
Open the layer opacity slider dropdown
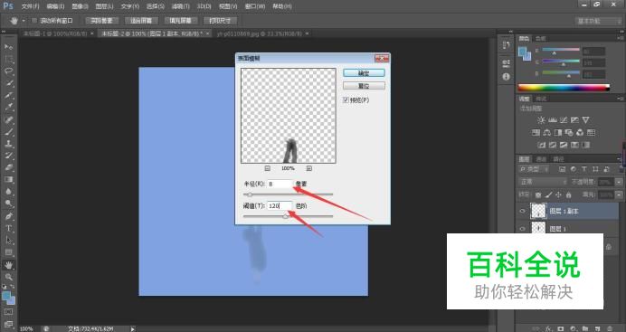(x=619, y=182)
